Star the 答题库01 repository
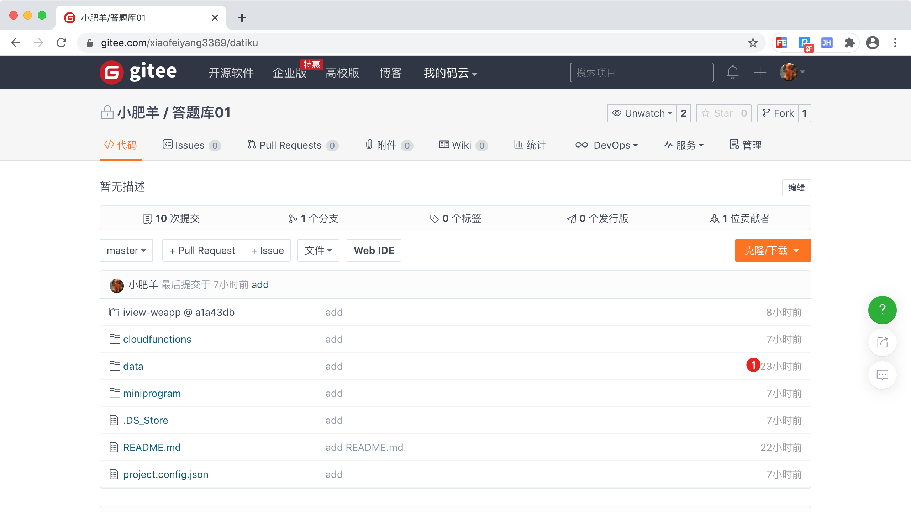 click(717, 113)
